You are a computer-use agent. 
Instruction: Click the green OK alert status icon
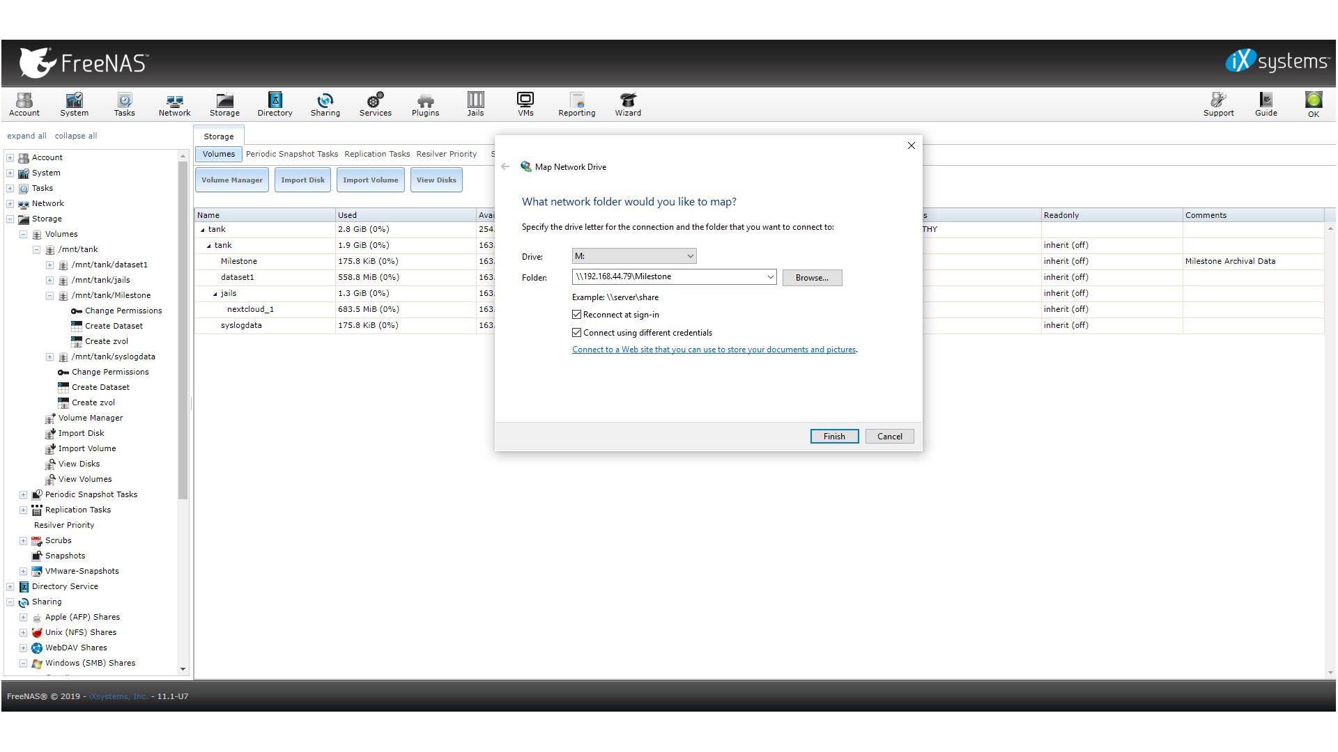click(1313, 104)
